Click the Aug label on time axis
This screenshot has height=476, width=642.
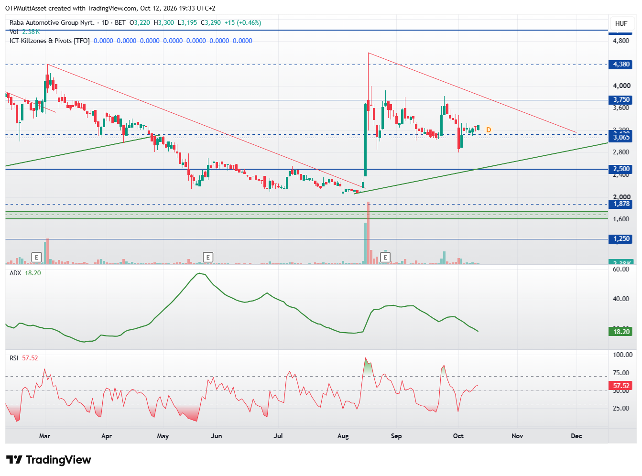pos(343,436)
